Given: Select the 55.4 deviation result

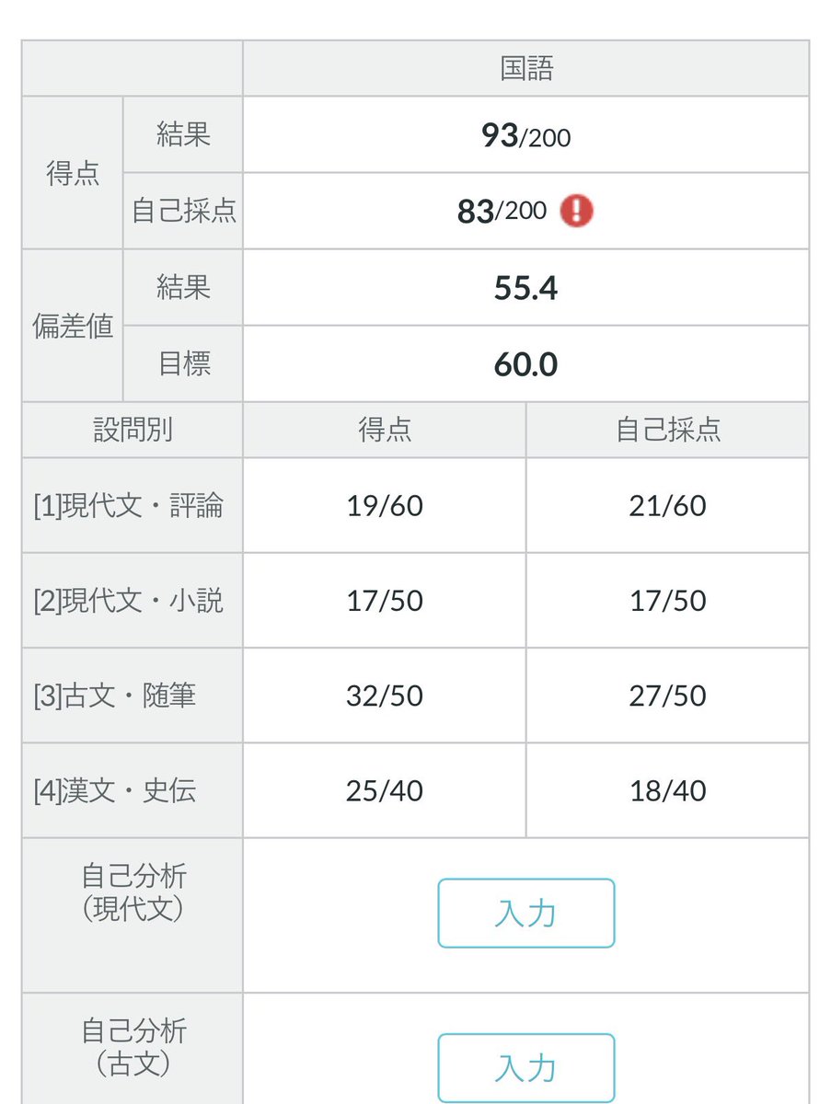Looking at the screenshot, I should pyautogui.click(x=525, y=288).
